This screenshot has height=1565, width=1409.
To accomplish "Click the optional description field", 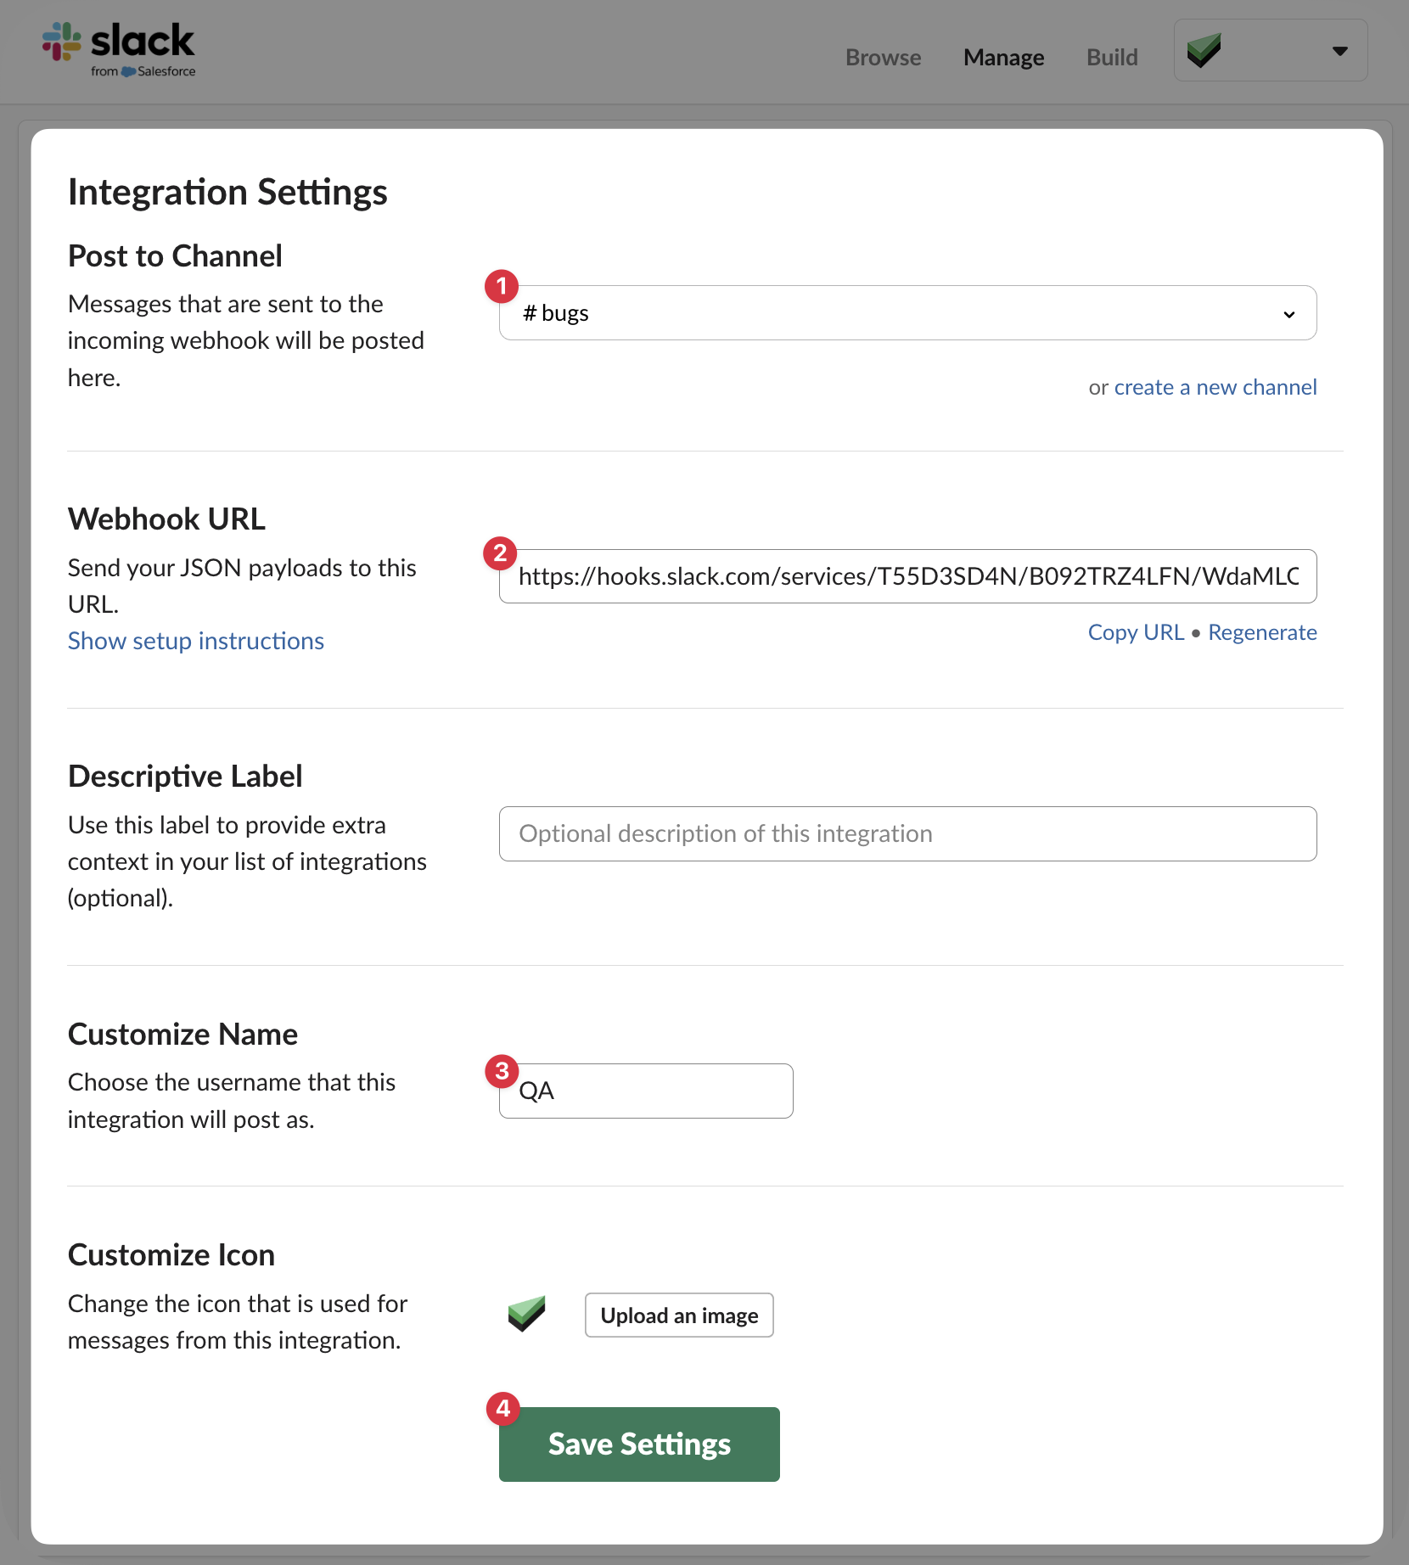I will pos(907,833).
